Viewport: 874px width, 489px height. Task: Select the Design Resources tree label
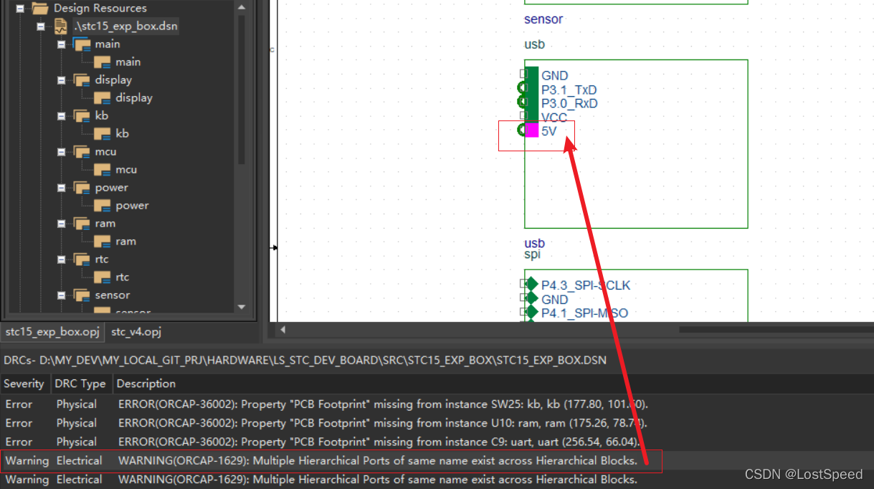(x=100, y=9)
